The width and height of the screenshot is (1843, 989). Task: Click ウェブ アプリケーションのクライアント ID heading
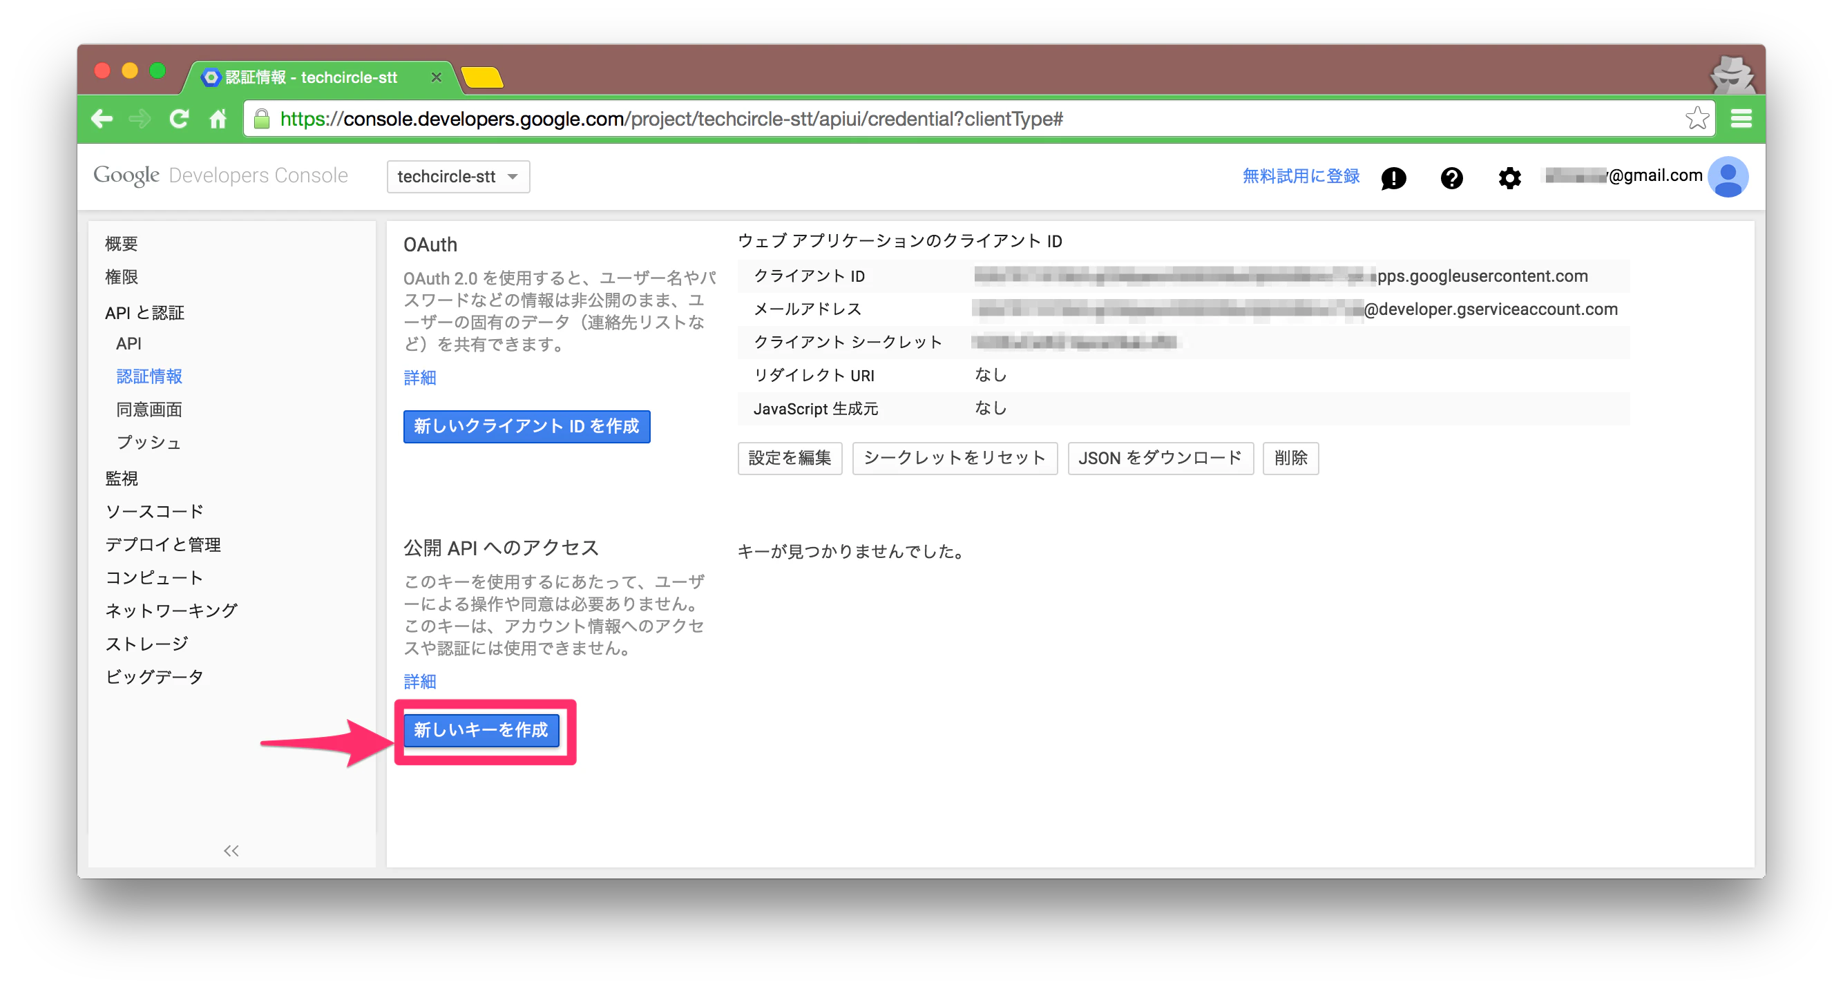pyautogui.click(x=899, y=241)
